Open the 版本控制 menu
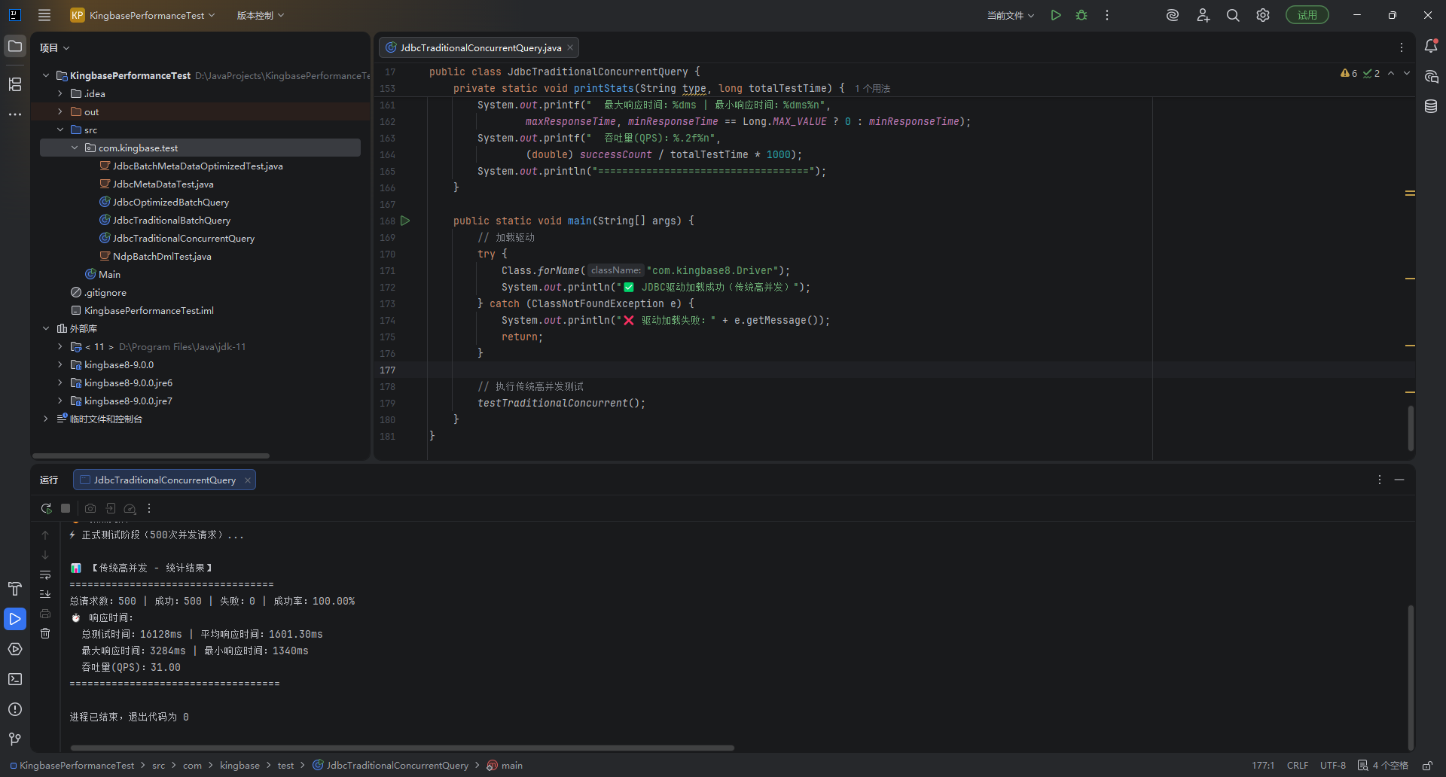The image size is (1446, 777). tap(260, 15)
